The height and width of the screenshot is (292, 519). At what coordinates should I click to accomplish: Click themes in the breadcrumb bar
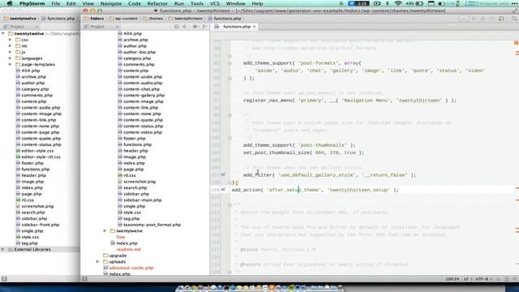coord(153,19)
